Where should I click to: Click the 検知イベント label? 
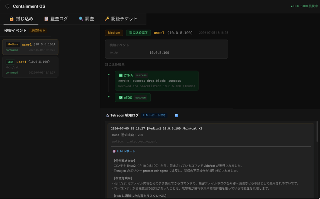[119, 45]
